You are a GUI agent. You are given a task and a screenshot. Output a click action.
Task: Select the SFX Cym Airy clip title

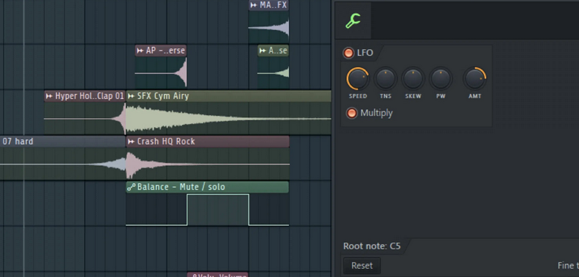point(163,97)
